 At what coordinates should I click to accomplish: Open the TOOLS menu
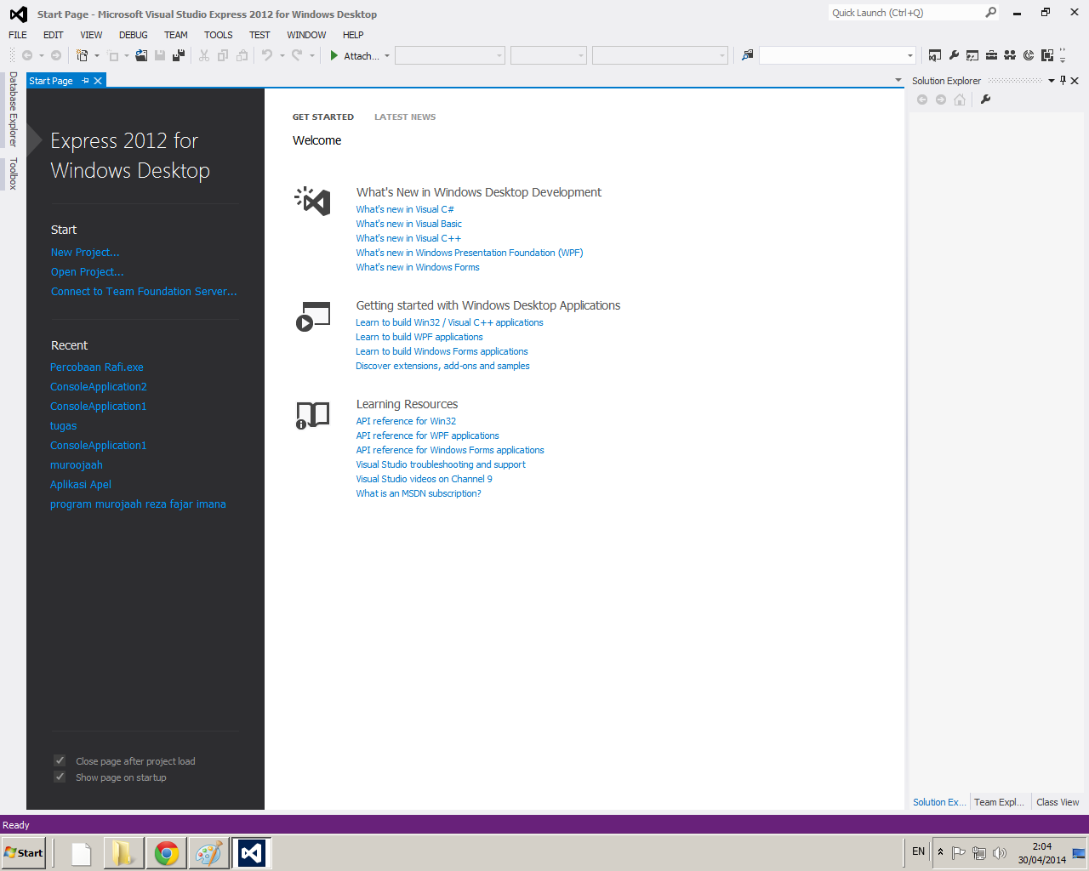coord(219,35)
